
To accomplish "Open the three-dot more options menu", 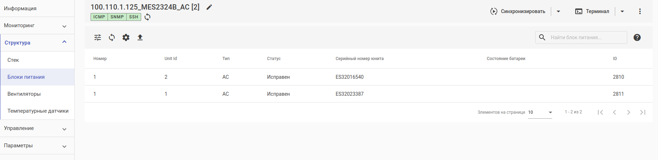I will coord(640,11).
